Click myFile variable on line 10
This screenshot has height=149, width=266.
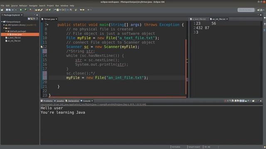[84, 38]
